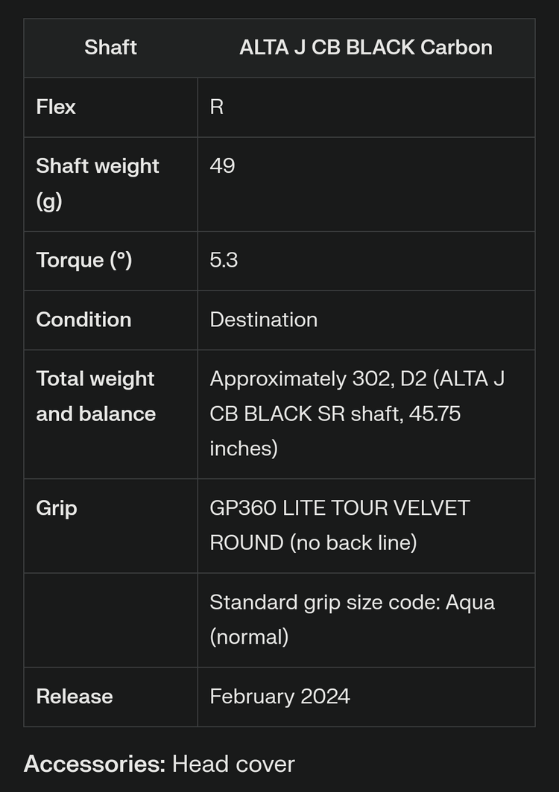
Task: Click the "GP360 LITE TOUR VELVET ROUND" text
Action: click(340, 525)
